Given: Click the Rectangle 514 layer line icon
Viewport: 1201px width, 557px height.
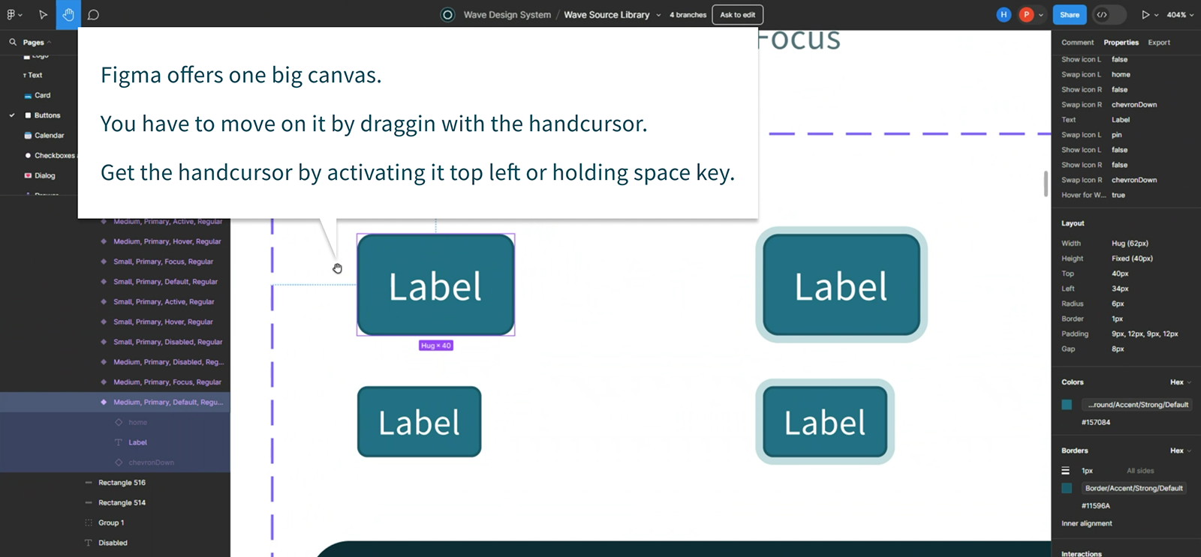Looking at the screenshot, I should [x=89, y=502].
